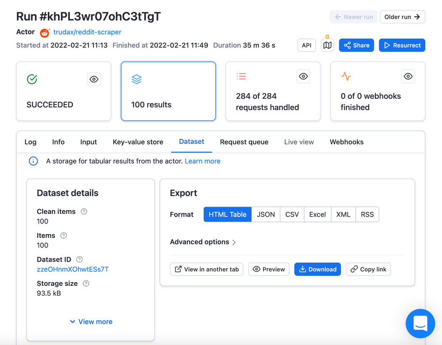Click the reddit-scraper actor icon
The image size is (442, 345).
point(44,32)
